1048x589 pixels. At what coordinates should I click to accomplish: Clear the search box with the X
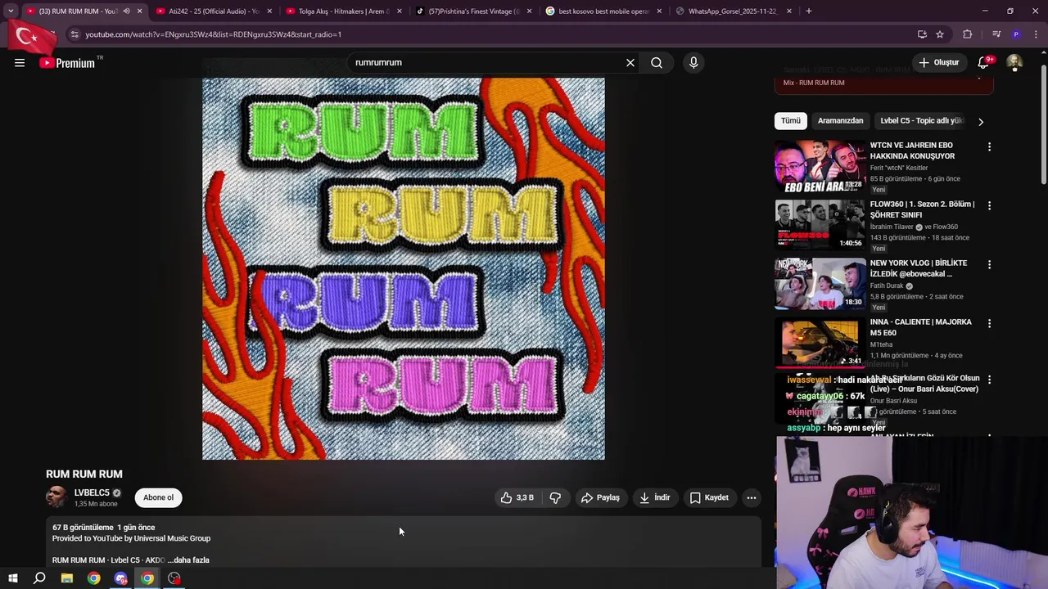630,62
